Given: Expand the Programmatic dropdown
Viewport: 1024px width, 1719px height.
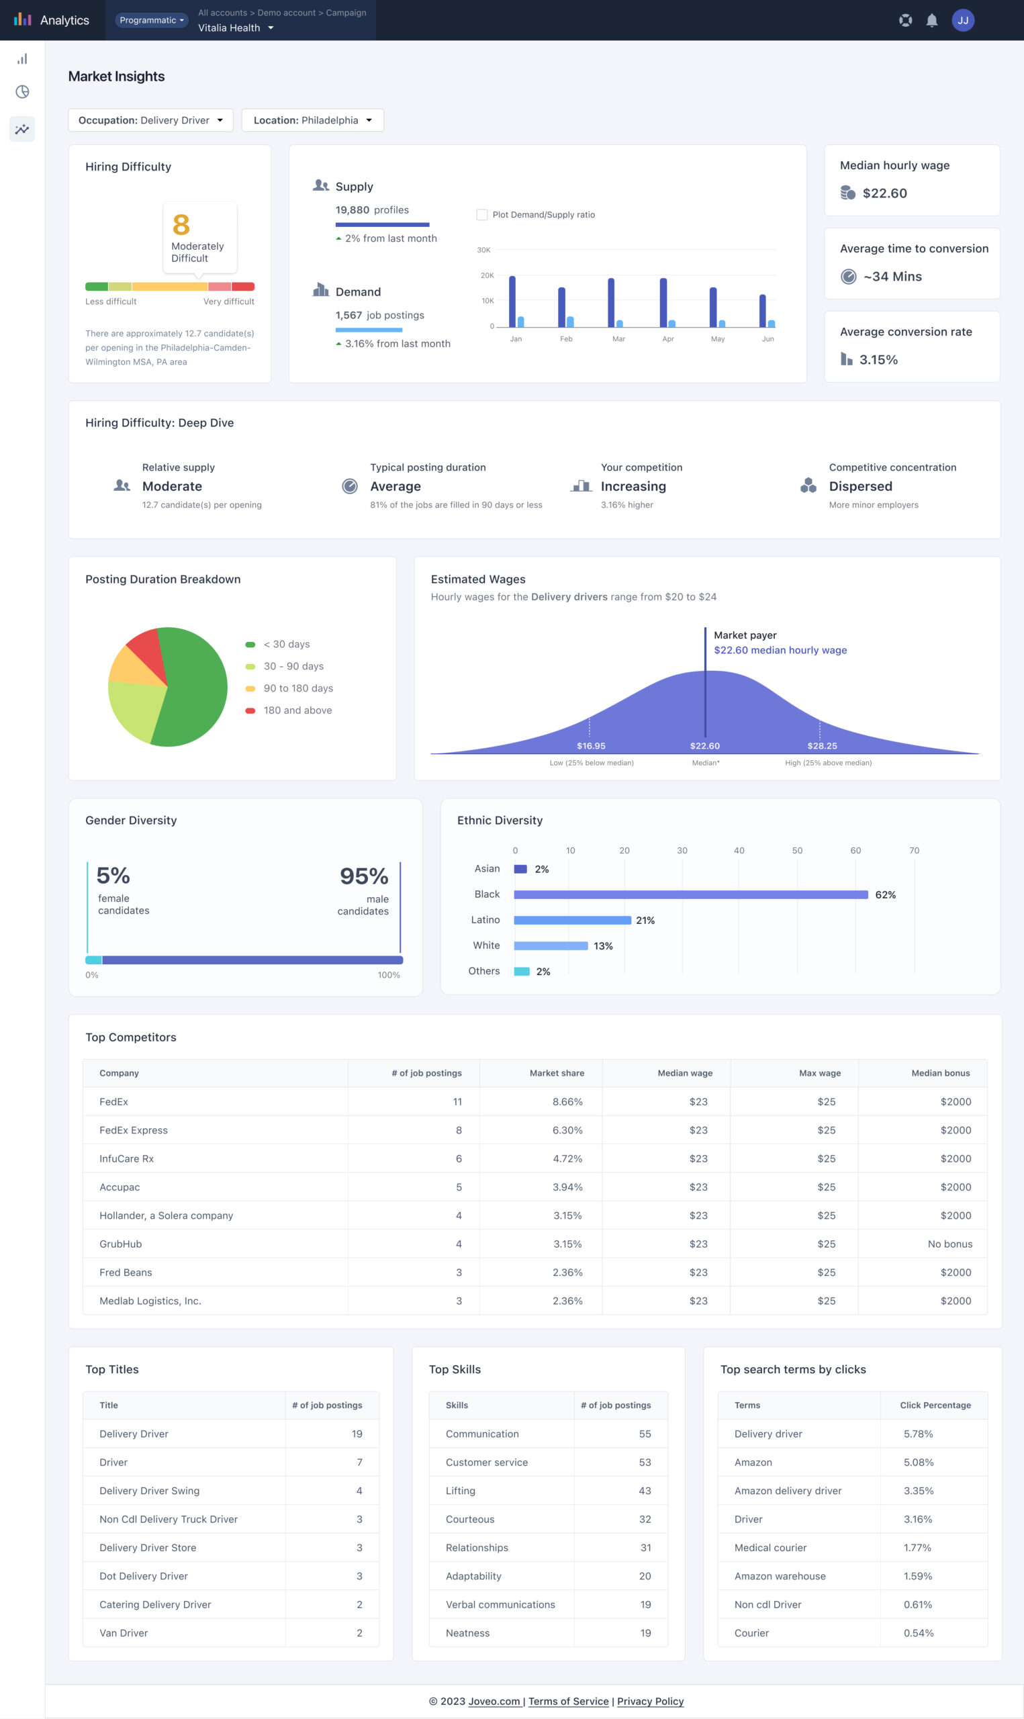Looking at the screenshot, I should (x=151, y=20).
